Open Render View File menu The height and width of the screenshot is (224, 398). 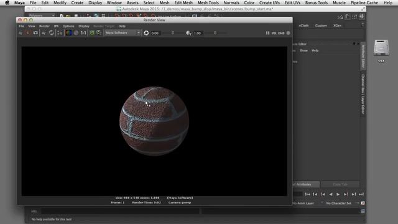pos(21,26)
